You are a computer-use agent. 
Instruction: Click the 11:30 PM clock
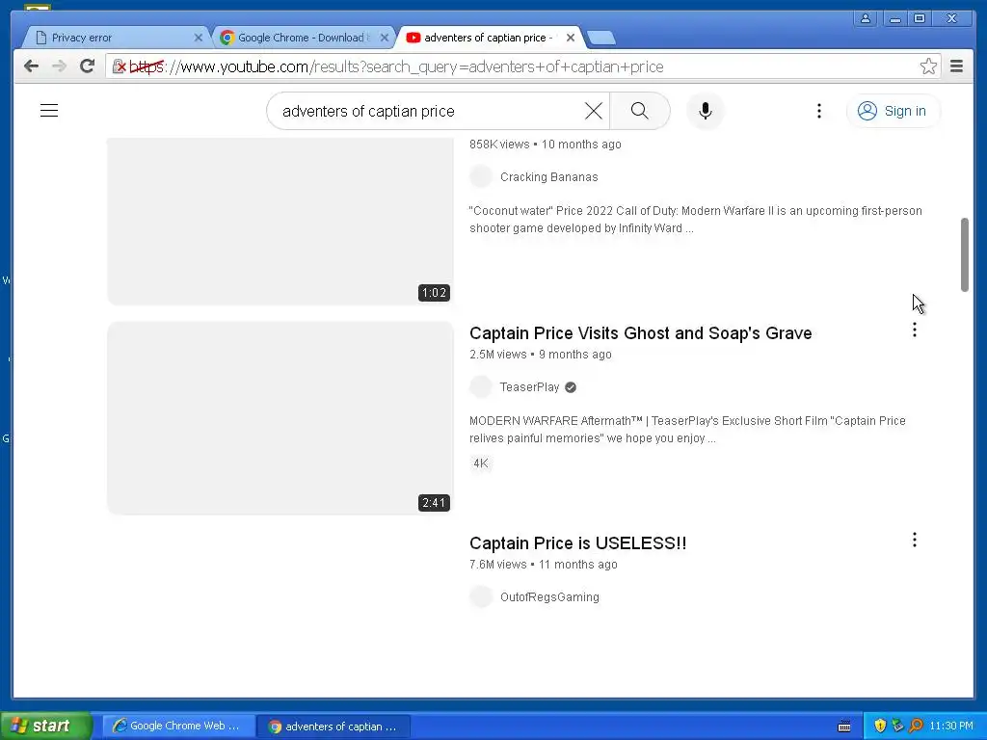click(x=951, y=727)
